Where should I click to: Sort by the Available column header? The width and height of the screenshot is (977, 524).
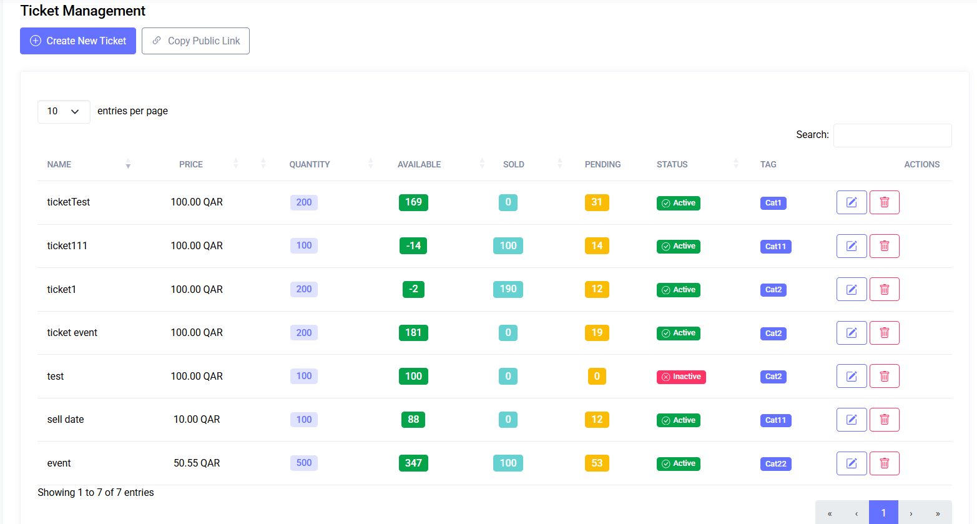(419, 164)
